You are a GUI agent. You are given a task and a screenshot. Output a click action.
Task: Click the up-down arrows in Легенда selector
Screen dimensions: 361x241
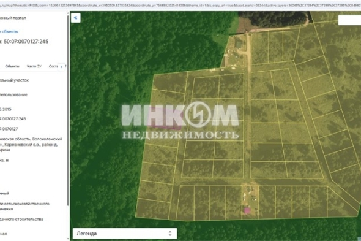tap(170, 234)
